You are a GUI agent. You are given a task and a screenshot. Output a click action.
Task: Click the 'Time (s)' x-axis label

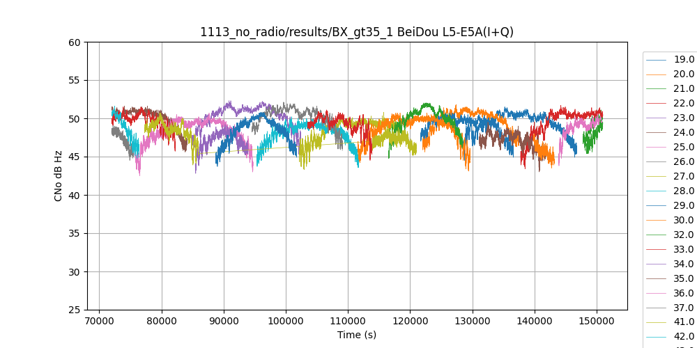(x=357, y=335)
